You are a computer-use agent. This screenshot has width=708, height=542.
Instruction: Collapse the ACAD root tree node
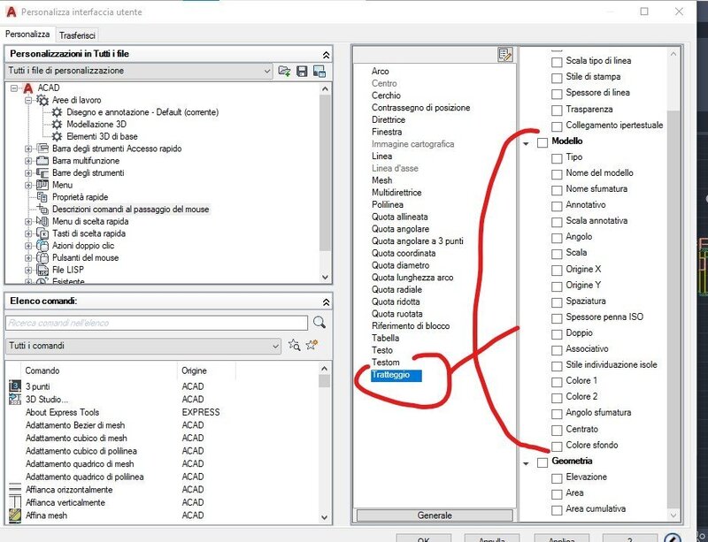14,88
